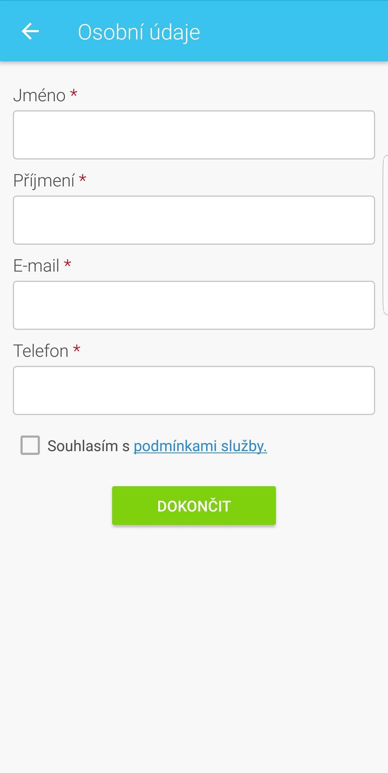The image size is (388, 773).
Task: Tap the Telefon field label
Action: (41, 351)
